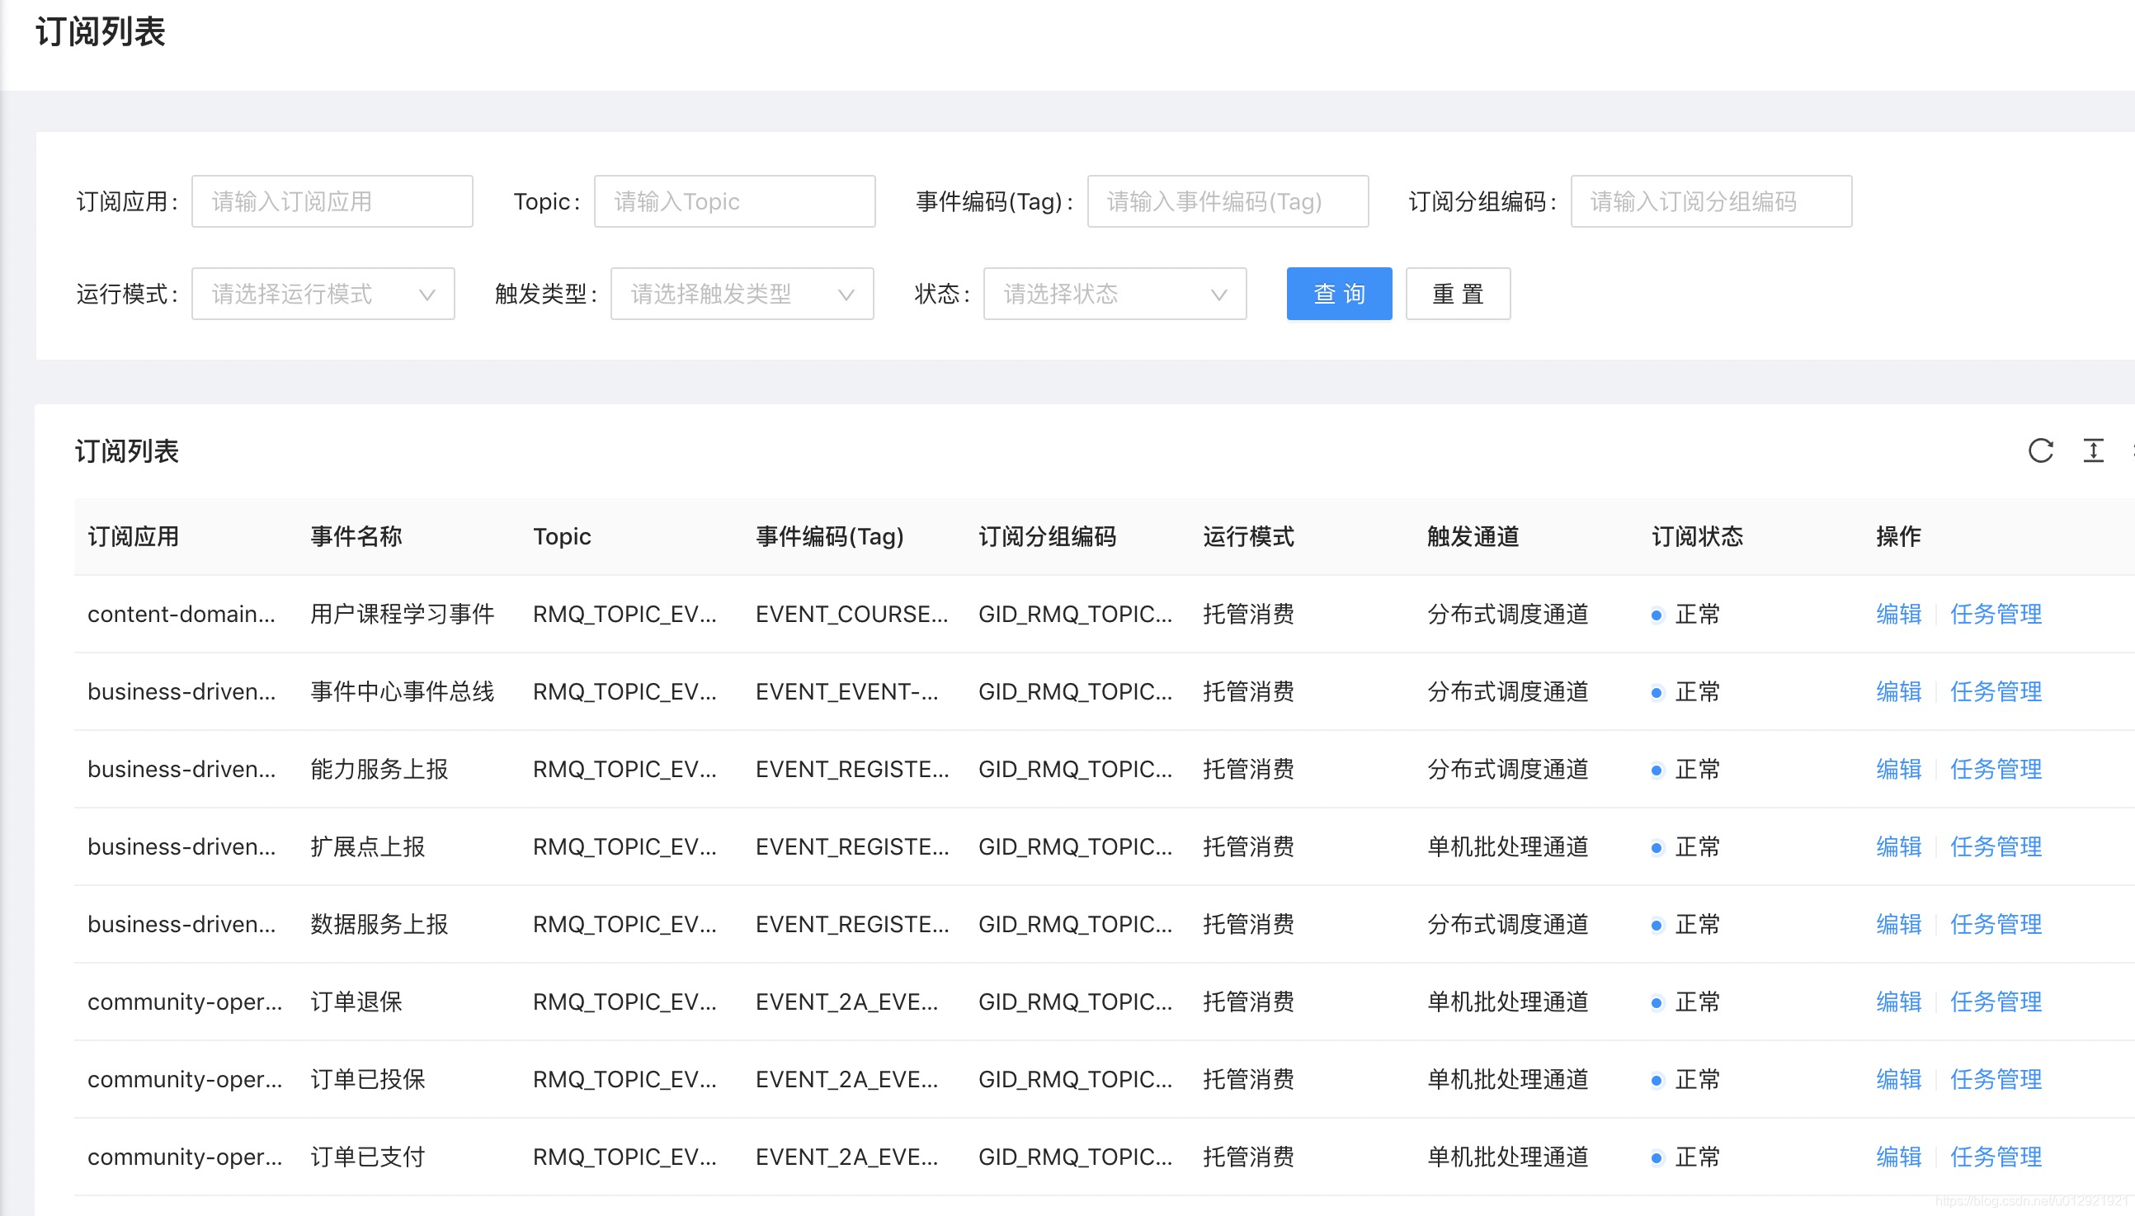Expand the 运行模式 dropdown

[323, 294]
